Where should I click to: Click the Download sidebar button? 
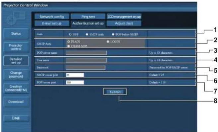click(x=16, y=102)
